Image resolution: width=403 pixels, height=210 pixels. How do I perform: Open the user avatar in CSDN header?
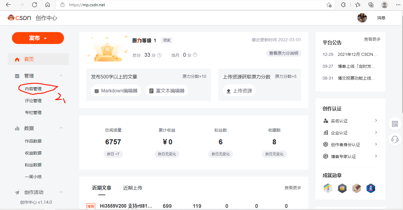coord(362,18)
